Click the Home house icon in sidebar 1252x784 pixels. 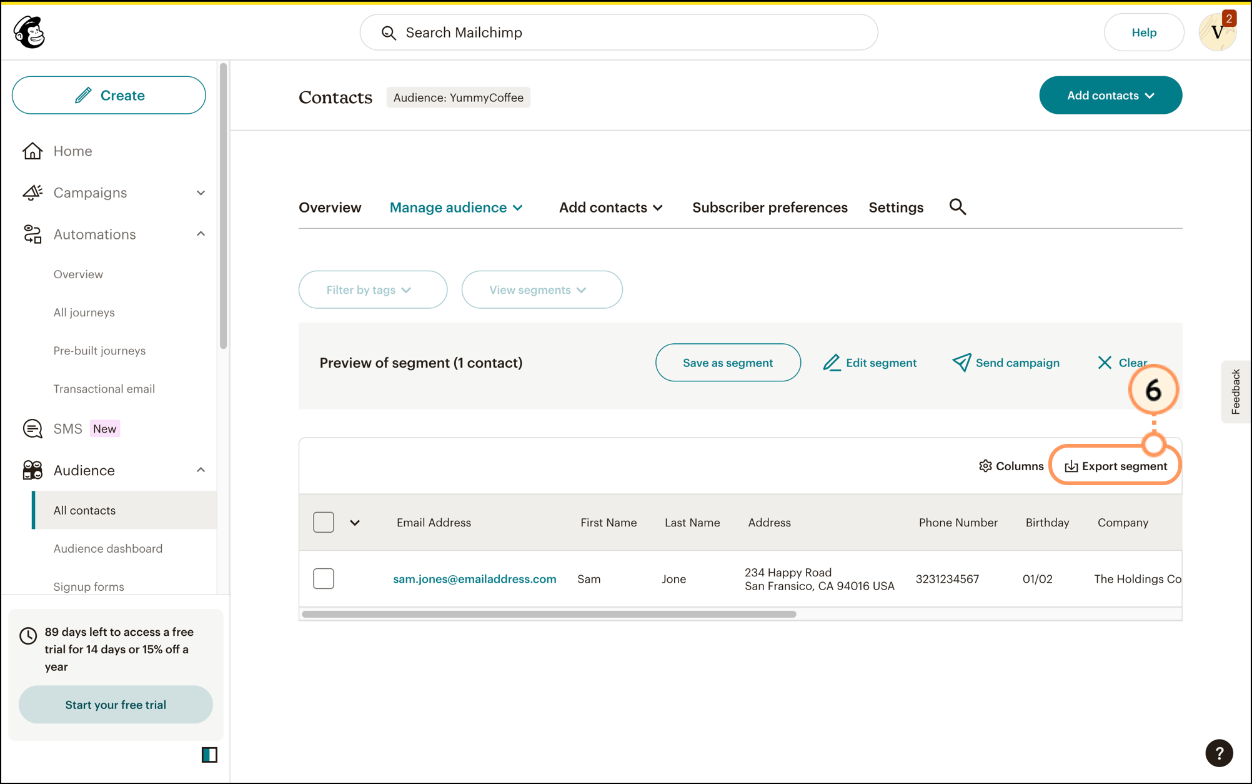coord(32,151)
